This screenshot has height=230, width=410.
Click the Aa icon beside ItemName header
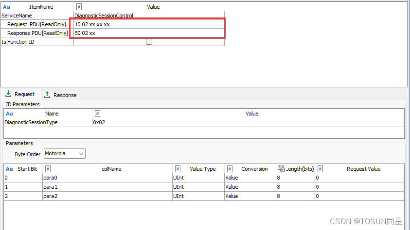coord(6,7)
